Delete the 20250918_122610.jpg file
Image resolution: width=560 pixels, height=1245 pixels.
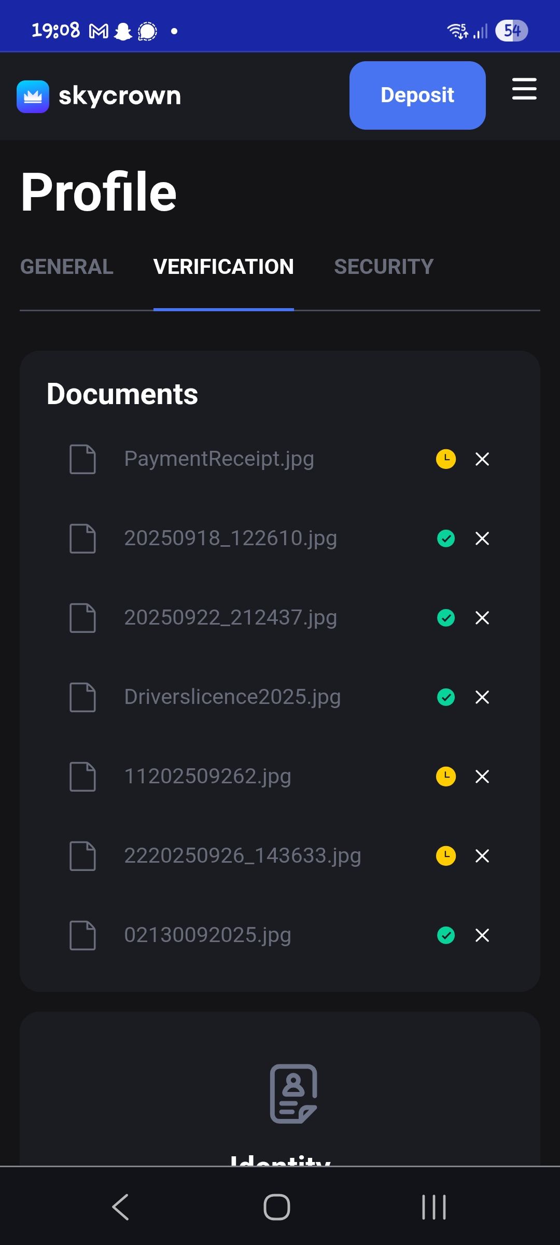click(482, 538)
